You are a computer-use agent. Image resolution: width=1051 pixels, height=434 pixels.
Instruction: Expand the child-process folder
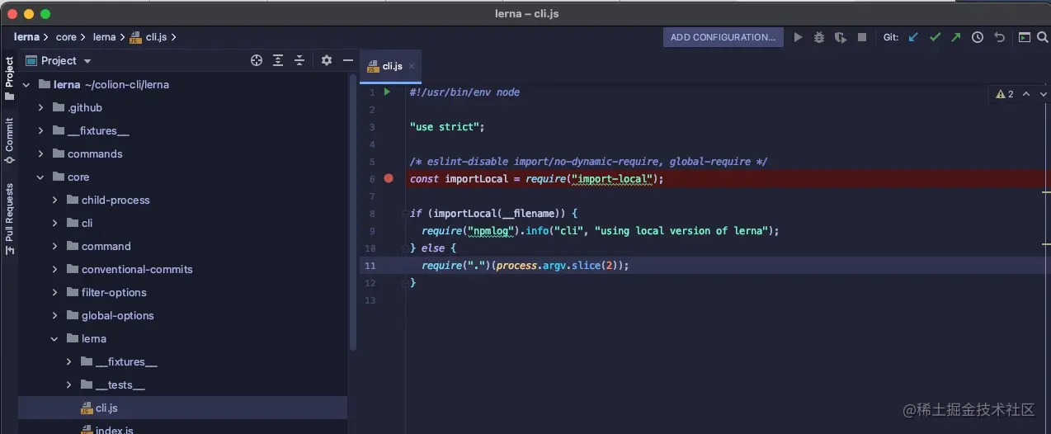(54, 200)
